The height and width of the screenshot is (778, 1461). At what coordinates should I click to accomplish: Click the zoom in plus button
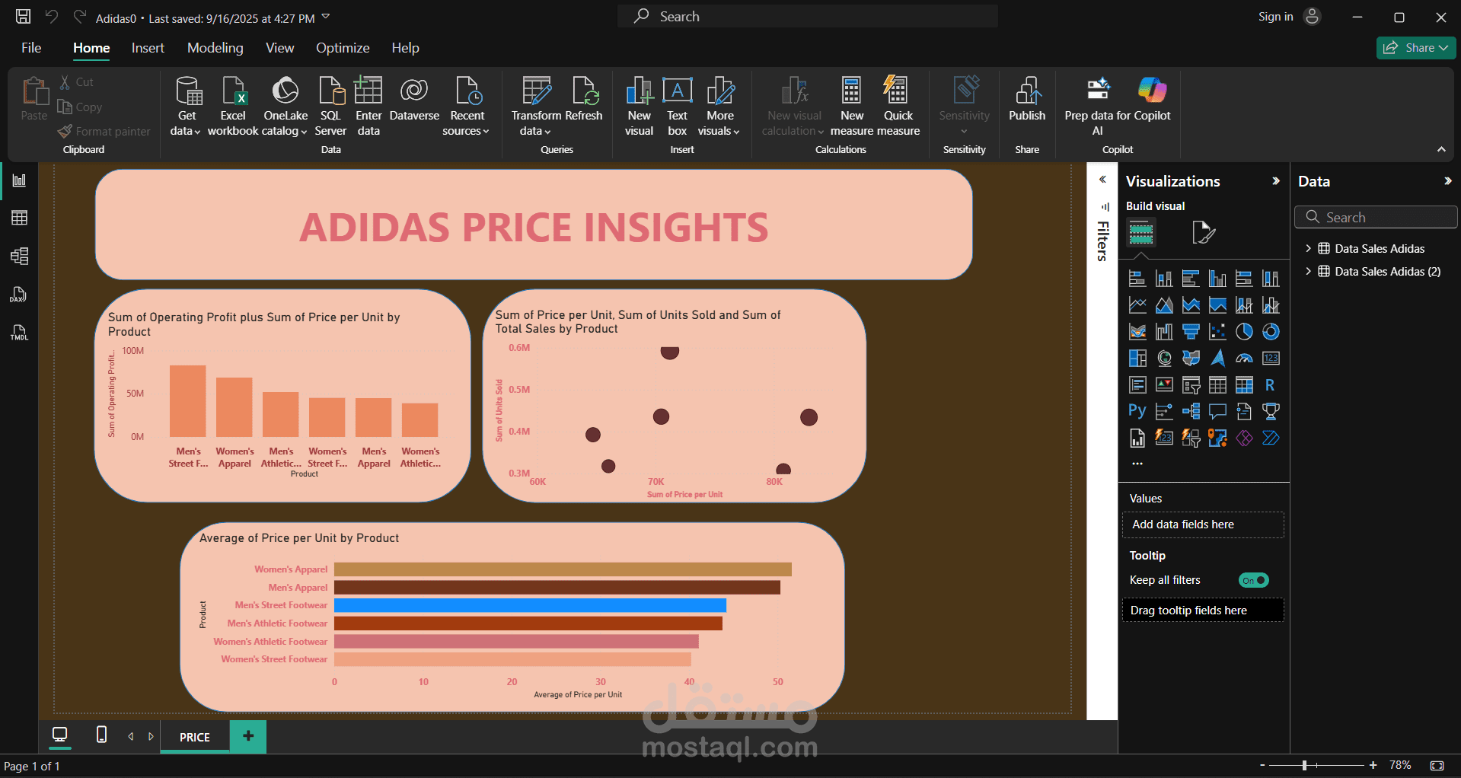1373,765
